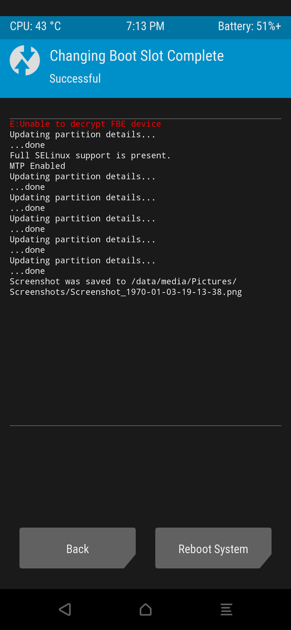Tap the home navigation icon
Viewport: 291px width, 630px height.
click(x=146, y=610)
